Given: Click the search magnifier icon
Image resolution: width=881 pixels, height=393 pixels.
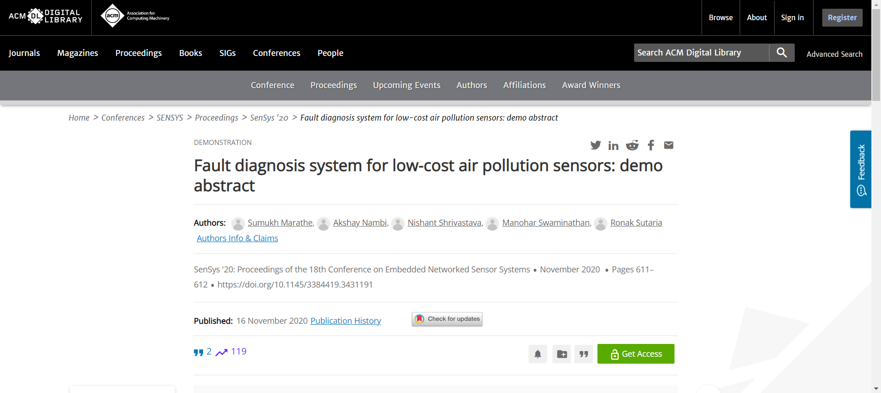Looking at the screenshot, I should pos(781,53).
